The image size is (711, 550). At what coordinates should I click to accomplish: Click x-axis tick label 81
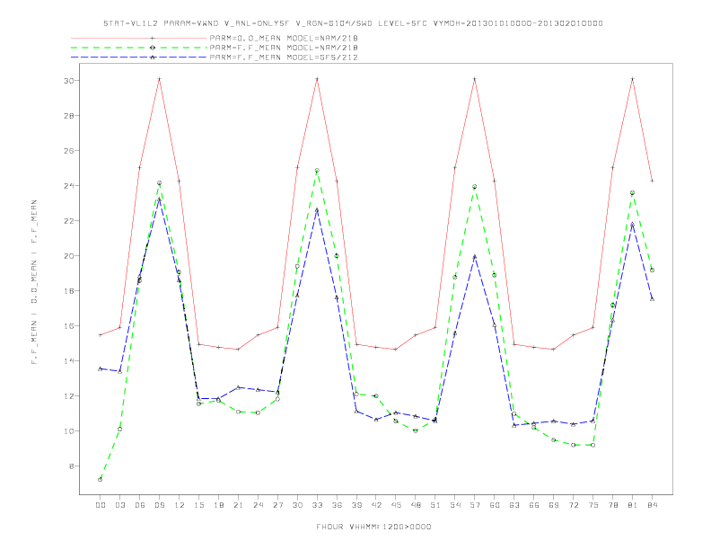633,505
